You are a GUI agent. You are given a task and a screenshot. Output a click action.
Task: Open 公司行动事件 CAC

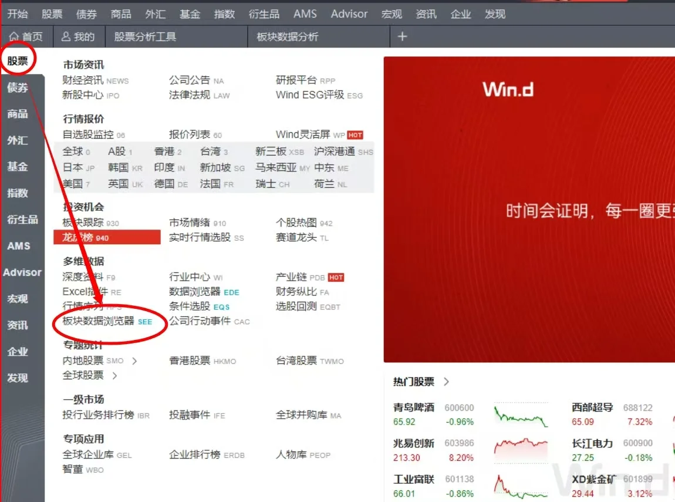(209, 321)
